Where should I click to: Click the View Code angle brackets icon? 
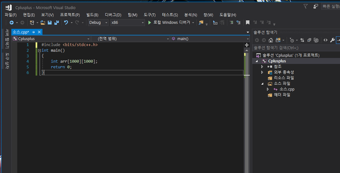(325, 40)
